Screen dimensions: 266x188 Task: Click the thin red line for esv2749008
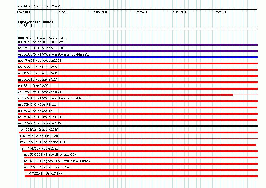point(139,139)
